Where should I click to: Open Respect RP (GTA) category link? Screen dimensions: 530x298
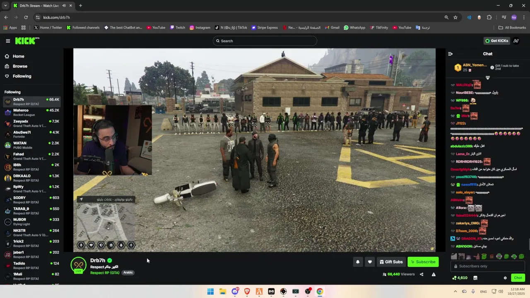click(x=105, y=273)
